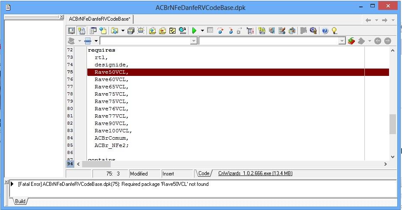Click the requires keyword on line 72
This screenshot has height=210, width=402.
(102, 50)
